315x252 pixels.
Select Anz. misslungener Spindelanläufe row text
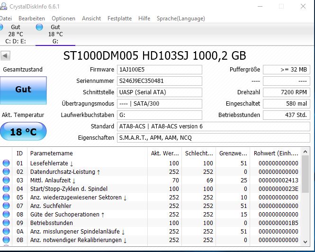tap(75, 232)
